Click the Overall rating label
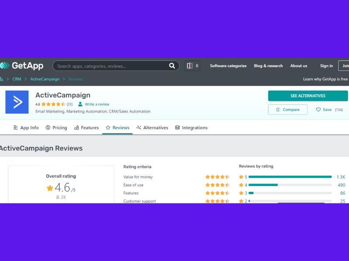This screenshot has width=349, height=261. point(61,176)
